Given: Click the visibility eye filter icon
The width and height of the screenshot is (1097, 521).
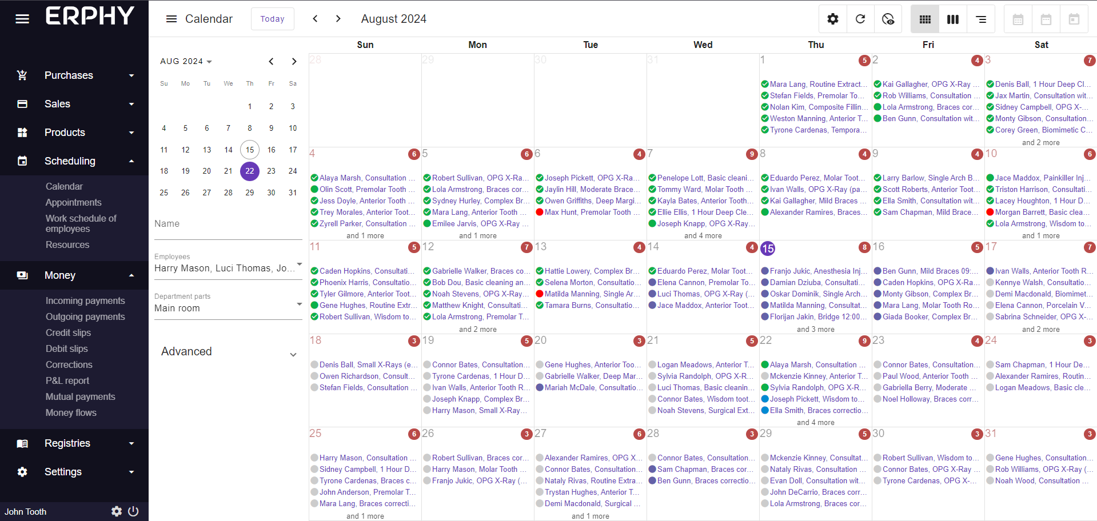Looking at the screenshot, I should (888, 19).
